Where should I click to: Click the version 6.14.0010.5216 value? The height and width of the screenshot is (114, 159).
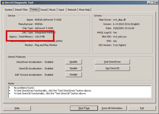(x=126, y=24)
